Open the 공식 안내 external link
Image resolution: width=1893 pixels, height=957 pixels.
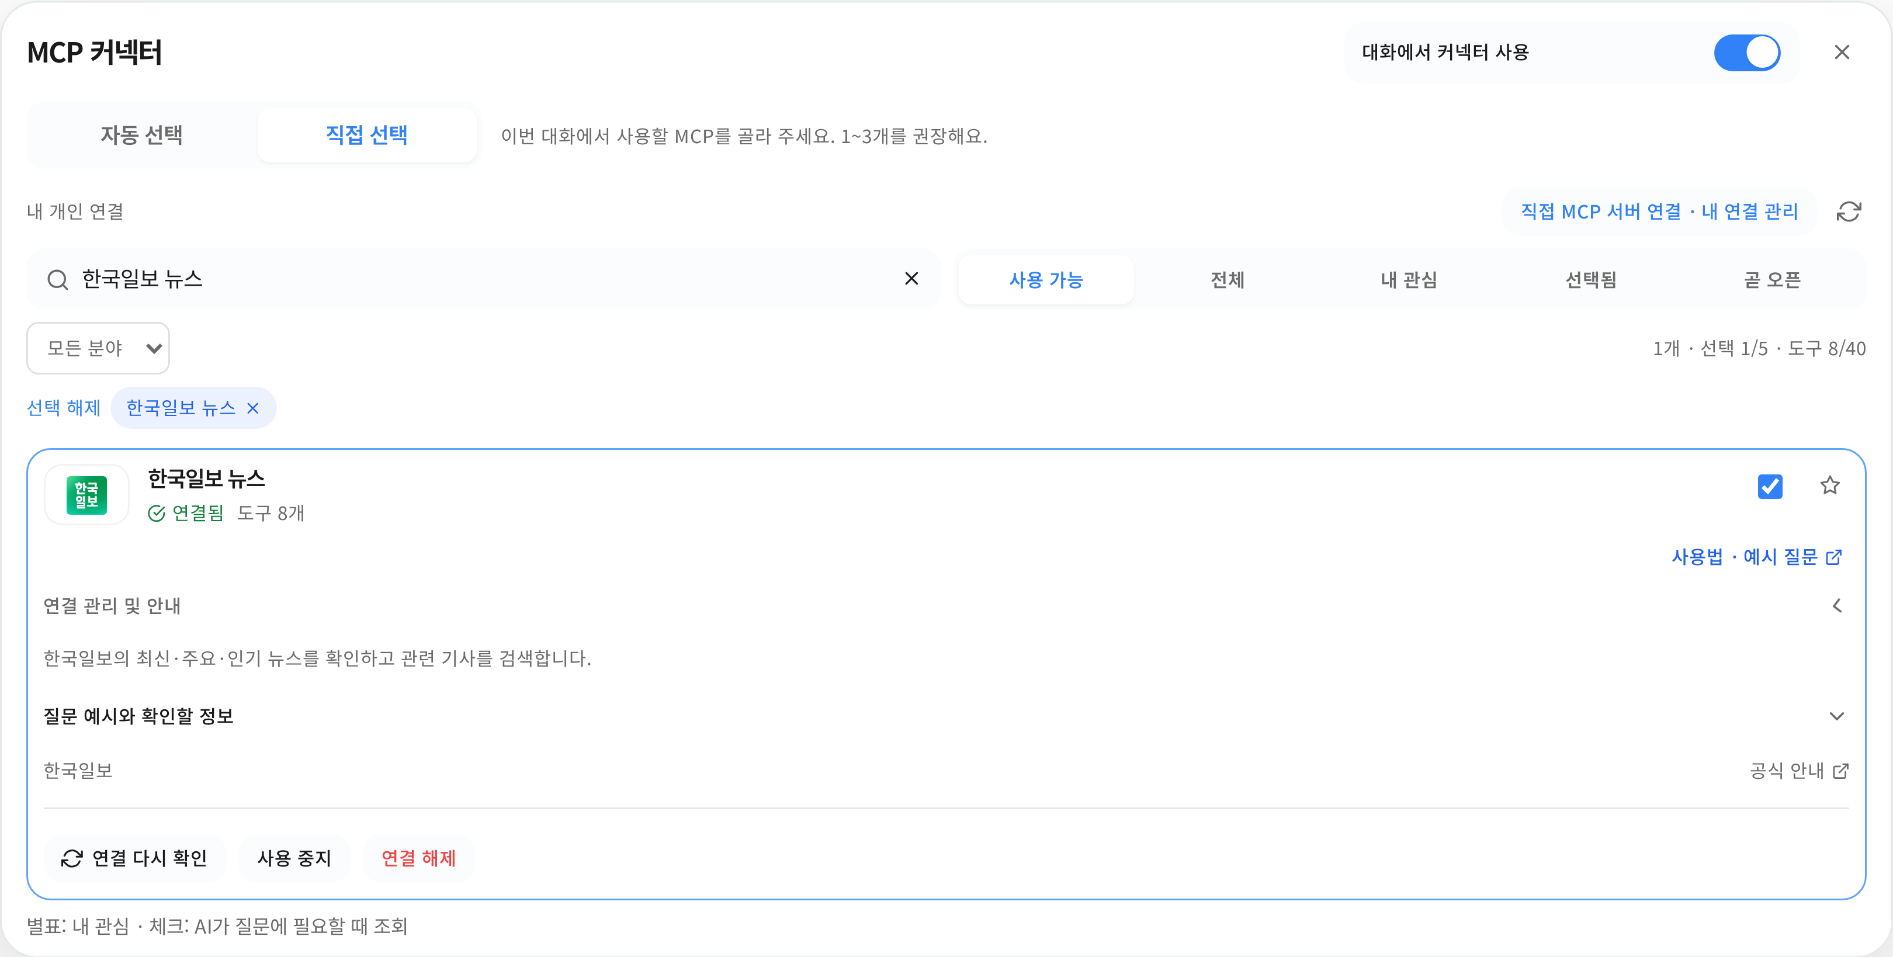(1799, 770)
